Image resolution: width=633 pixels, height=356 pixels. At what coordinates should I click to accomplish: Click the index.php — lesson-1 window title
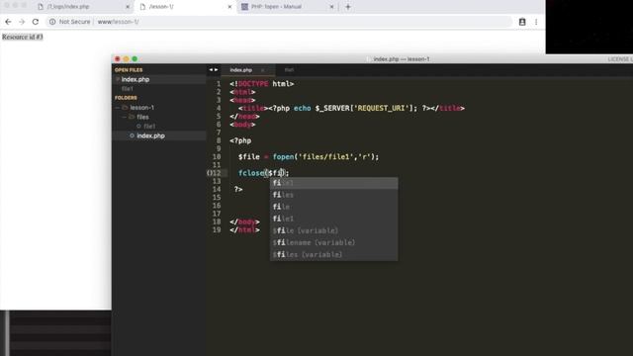click(401, 59)
